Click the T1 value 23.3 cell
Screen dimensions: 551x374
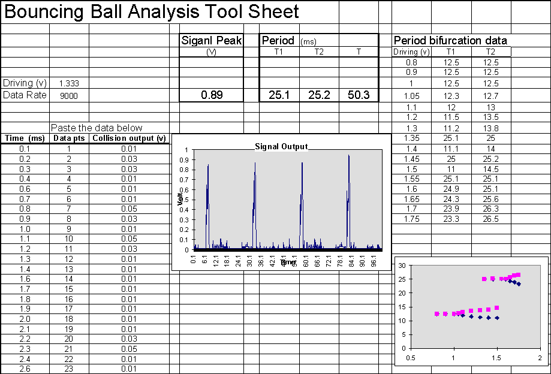(451, 219)
